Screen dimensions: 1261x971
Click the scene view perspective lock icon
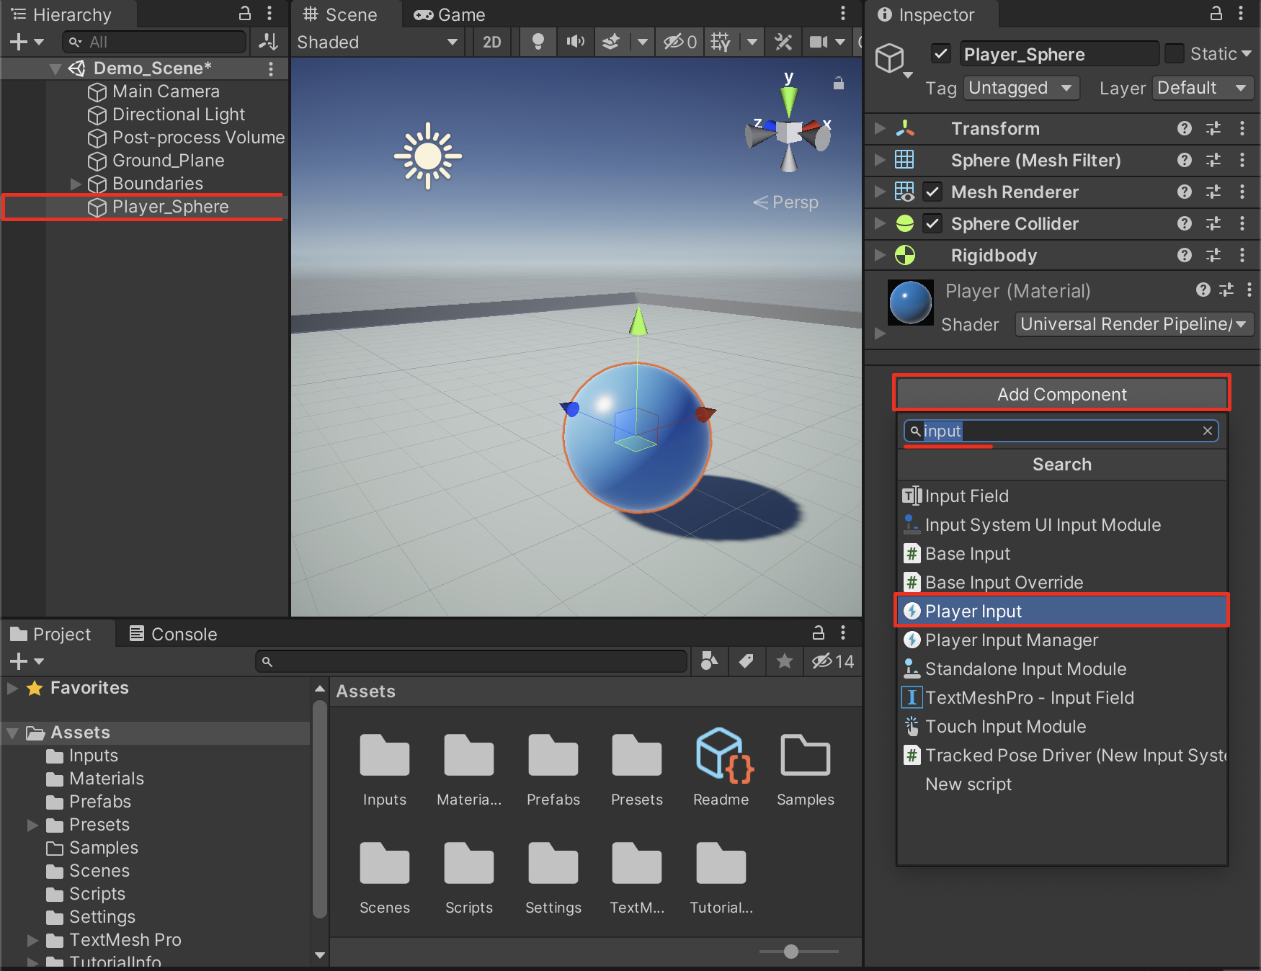coord(838,84)
